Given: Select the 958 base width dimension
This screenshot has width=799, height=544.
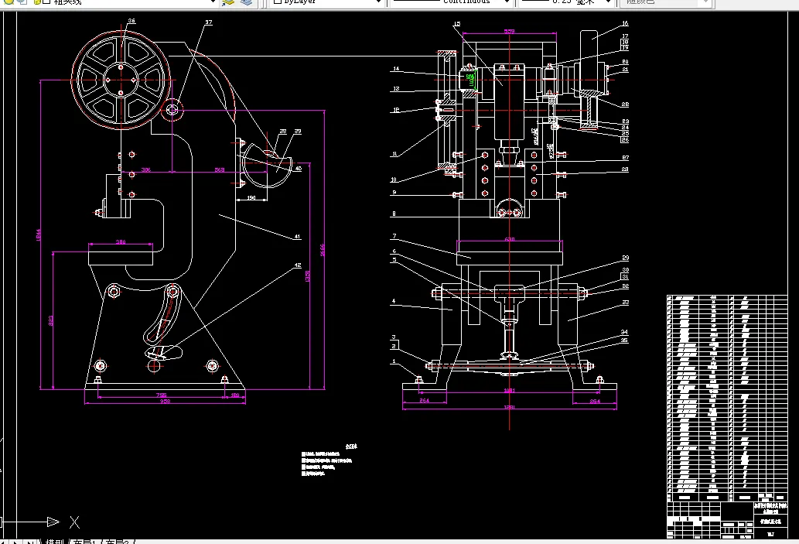Looking at the screenshot, I should [x=165, y=402].
